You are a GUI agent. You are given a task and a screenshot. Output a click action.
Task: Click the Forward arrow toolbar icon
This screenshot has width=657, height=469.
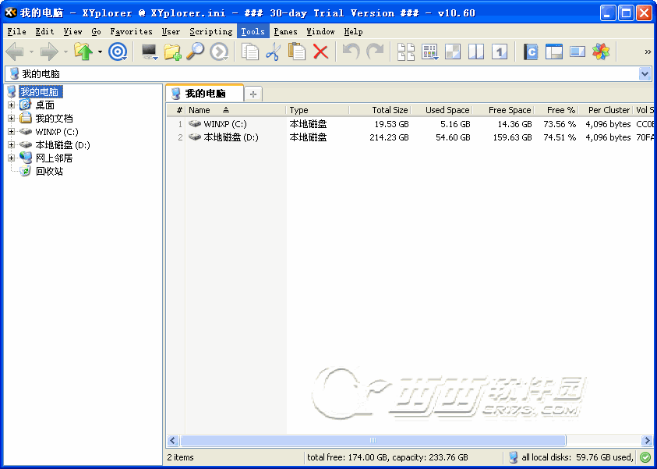point(49,52)
